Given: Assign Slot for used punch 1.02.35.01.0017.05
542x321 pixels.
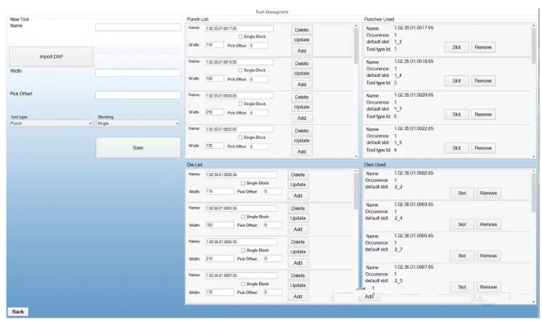Looking at the screenshot, I should click(456, 47).
